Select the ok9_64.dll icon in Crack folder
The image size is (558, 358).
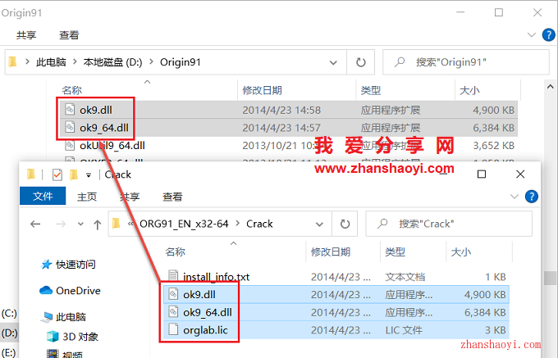click(x=173, y=312)
